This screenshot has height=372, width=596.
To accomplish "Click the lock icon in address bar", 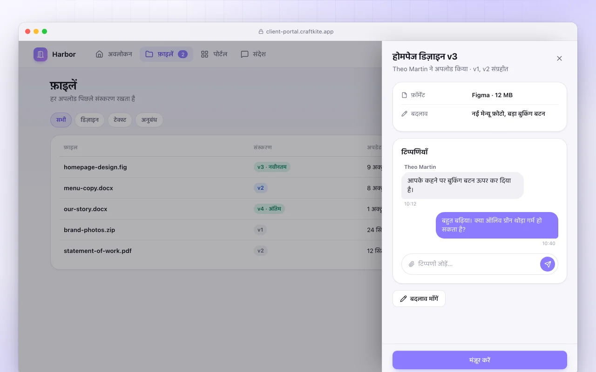I will 261,32.
